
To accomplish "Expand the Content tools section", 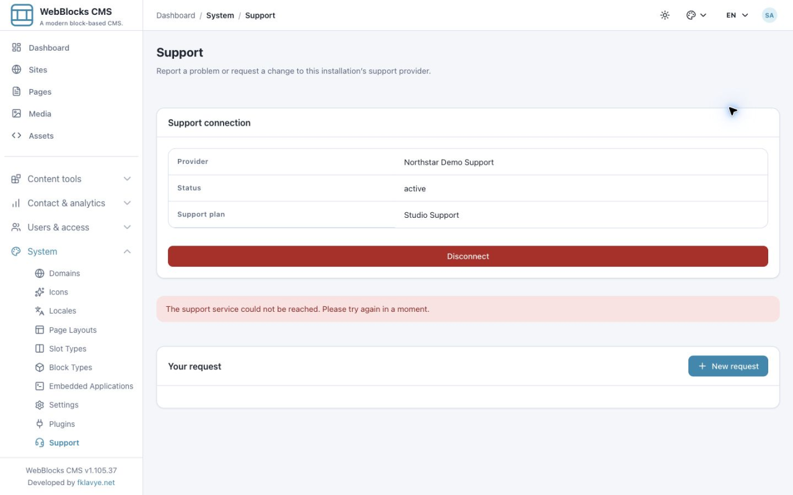I will tap(71, 179).
